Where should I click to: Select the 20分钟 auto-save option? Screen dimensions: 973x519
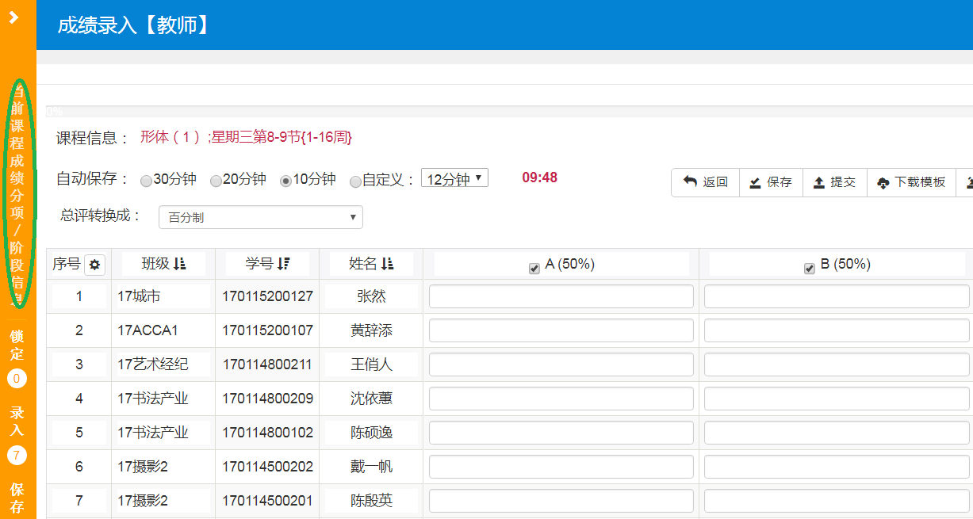[216, 181]
